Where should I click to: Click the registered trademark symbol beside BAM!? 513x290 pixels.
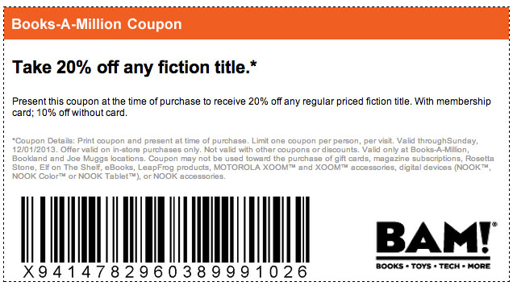(494, 225)
